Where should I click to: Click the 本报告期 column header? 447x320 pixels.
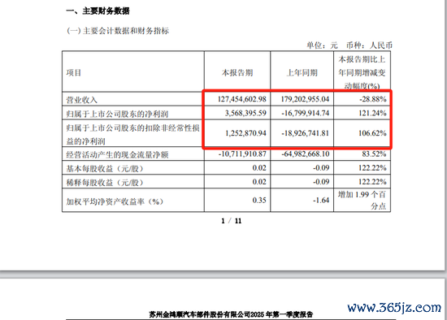pyautogui.click(x=237, y=72)
